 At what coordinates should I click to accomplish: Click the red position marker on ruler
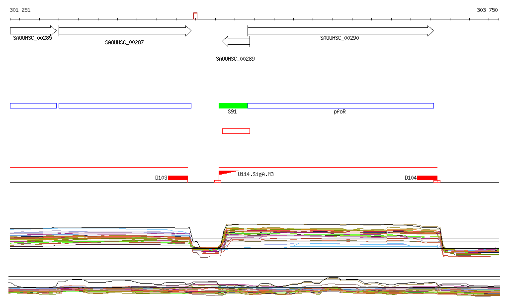195,16
